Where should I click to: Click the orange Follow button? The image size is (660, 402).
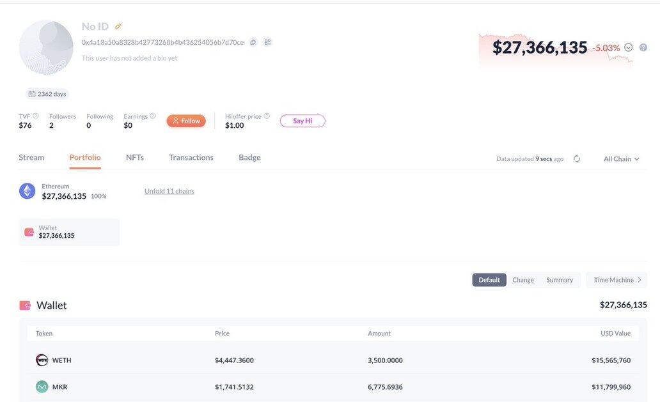coord(186,121)
